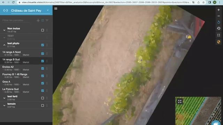Select the Le Pylone Sud plot
This screenshot has width=223, height=125.
point(26,90)
